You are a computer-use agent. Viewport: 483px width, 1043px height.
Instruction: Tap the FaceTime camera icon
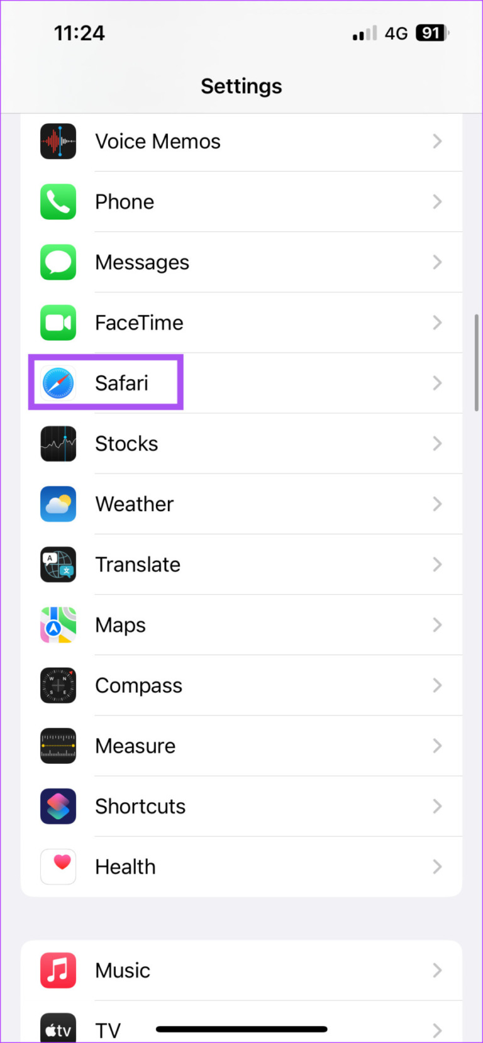point(58,323)
